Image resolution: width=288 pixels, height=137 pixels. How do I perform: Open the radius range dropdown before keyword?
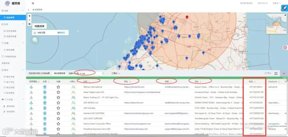[x=75, y=73]
